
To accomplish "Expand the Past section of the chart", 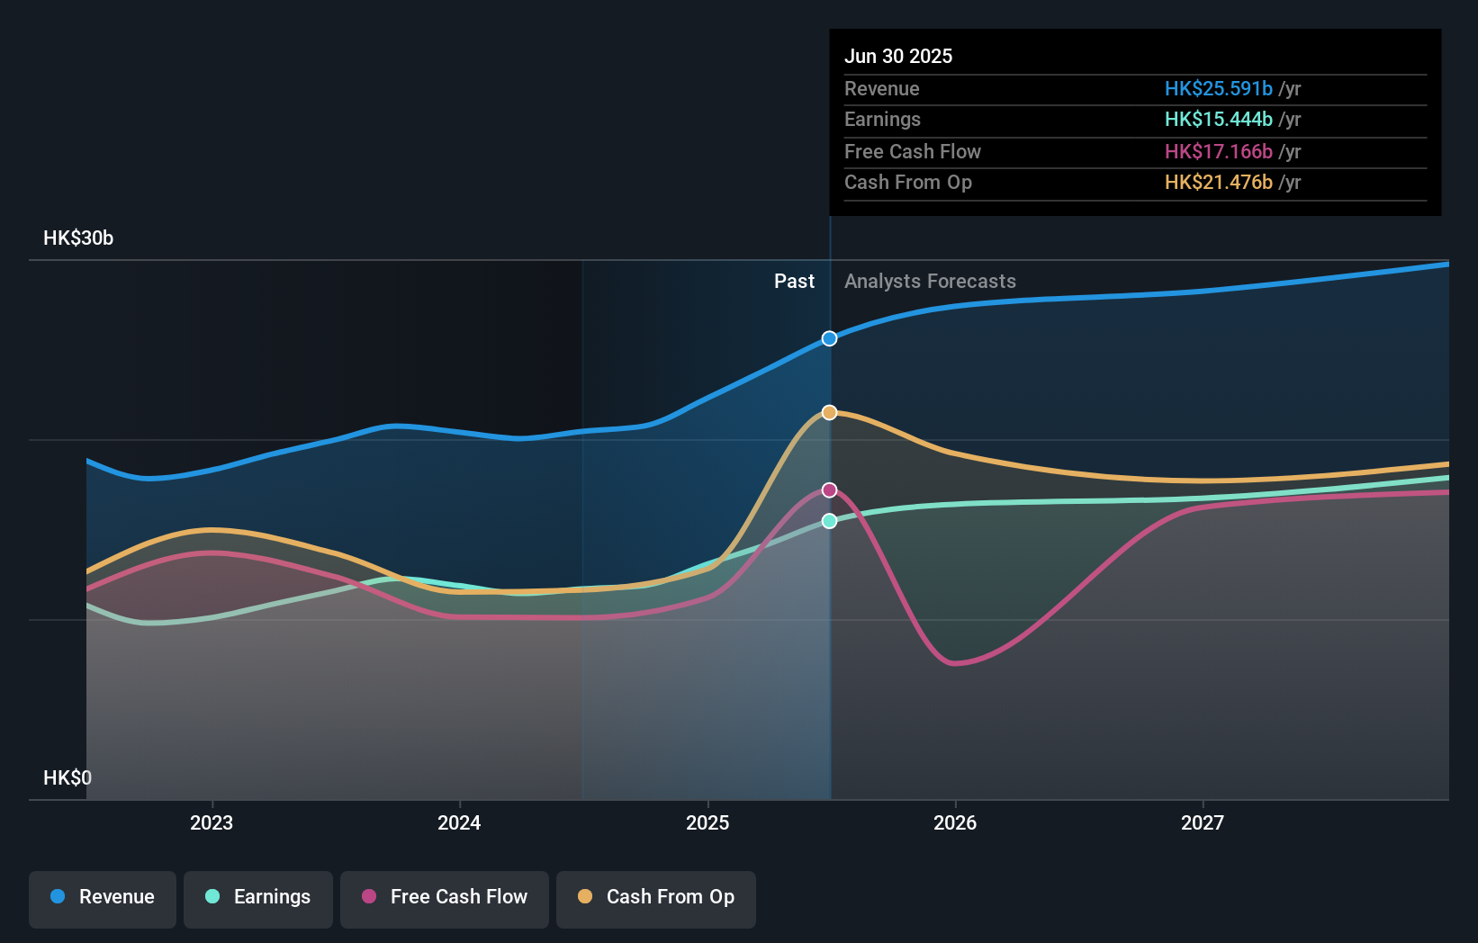I will click(793, 281).
